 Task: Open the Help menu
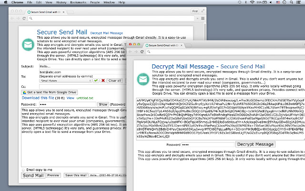click(122, 2)
